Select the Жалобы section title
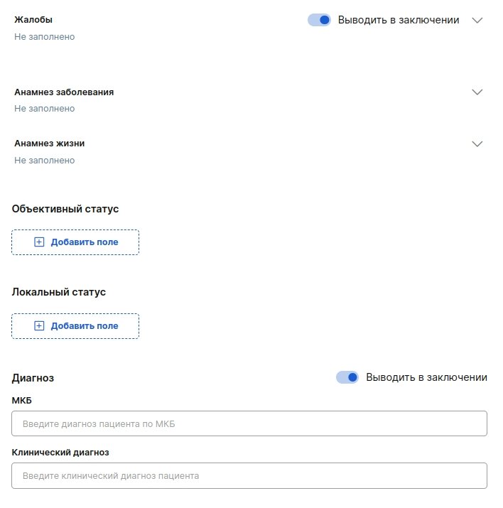This screenshot has height=508, width=503. pos(33,20)
